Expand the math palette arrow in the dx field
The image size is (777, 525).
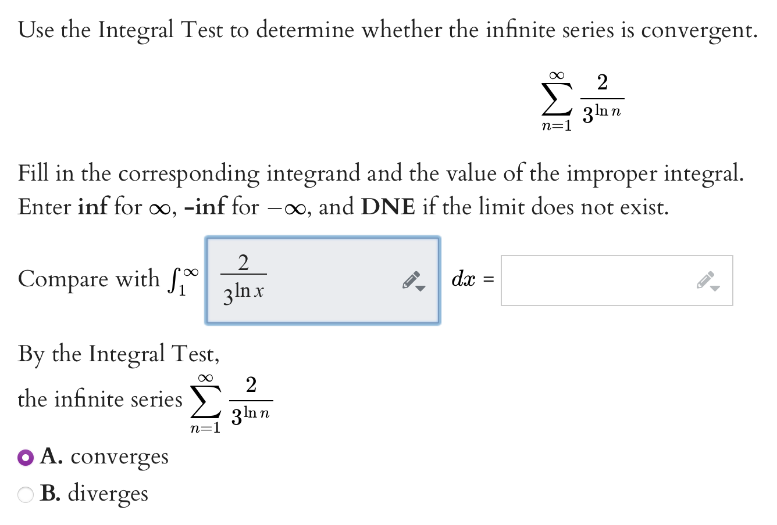click(x=715, y=288)
